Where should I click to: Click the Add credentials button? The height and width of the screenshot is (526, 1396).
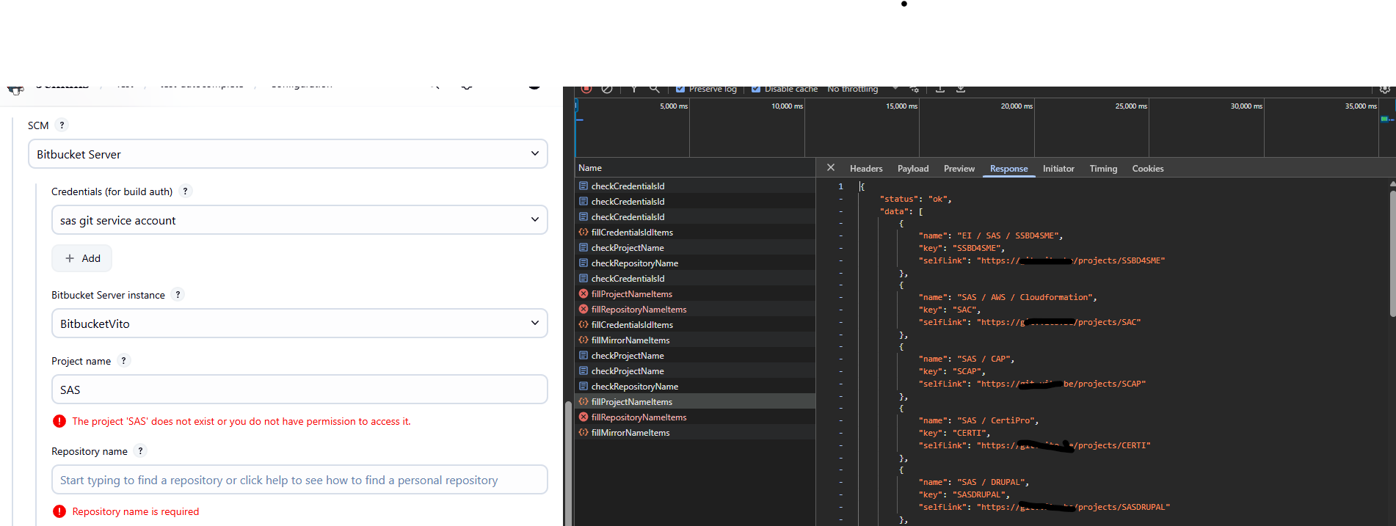click(81, 258)
